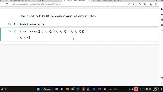The width and height of the screenshot is (163, 92).
Task: Open the Edge Settings and more menu
Action: [161, 4]
